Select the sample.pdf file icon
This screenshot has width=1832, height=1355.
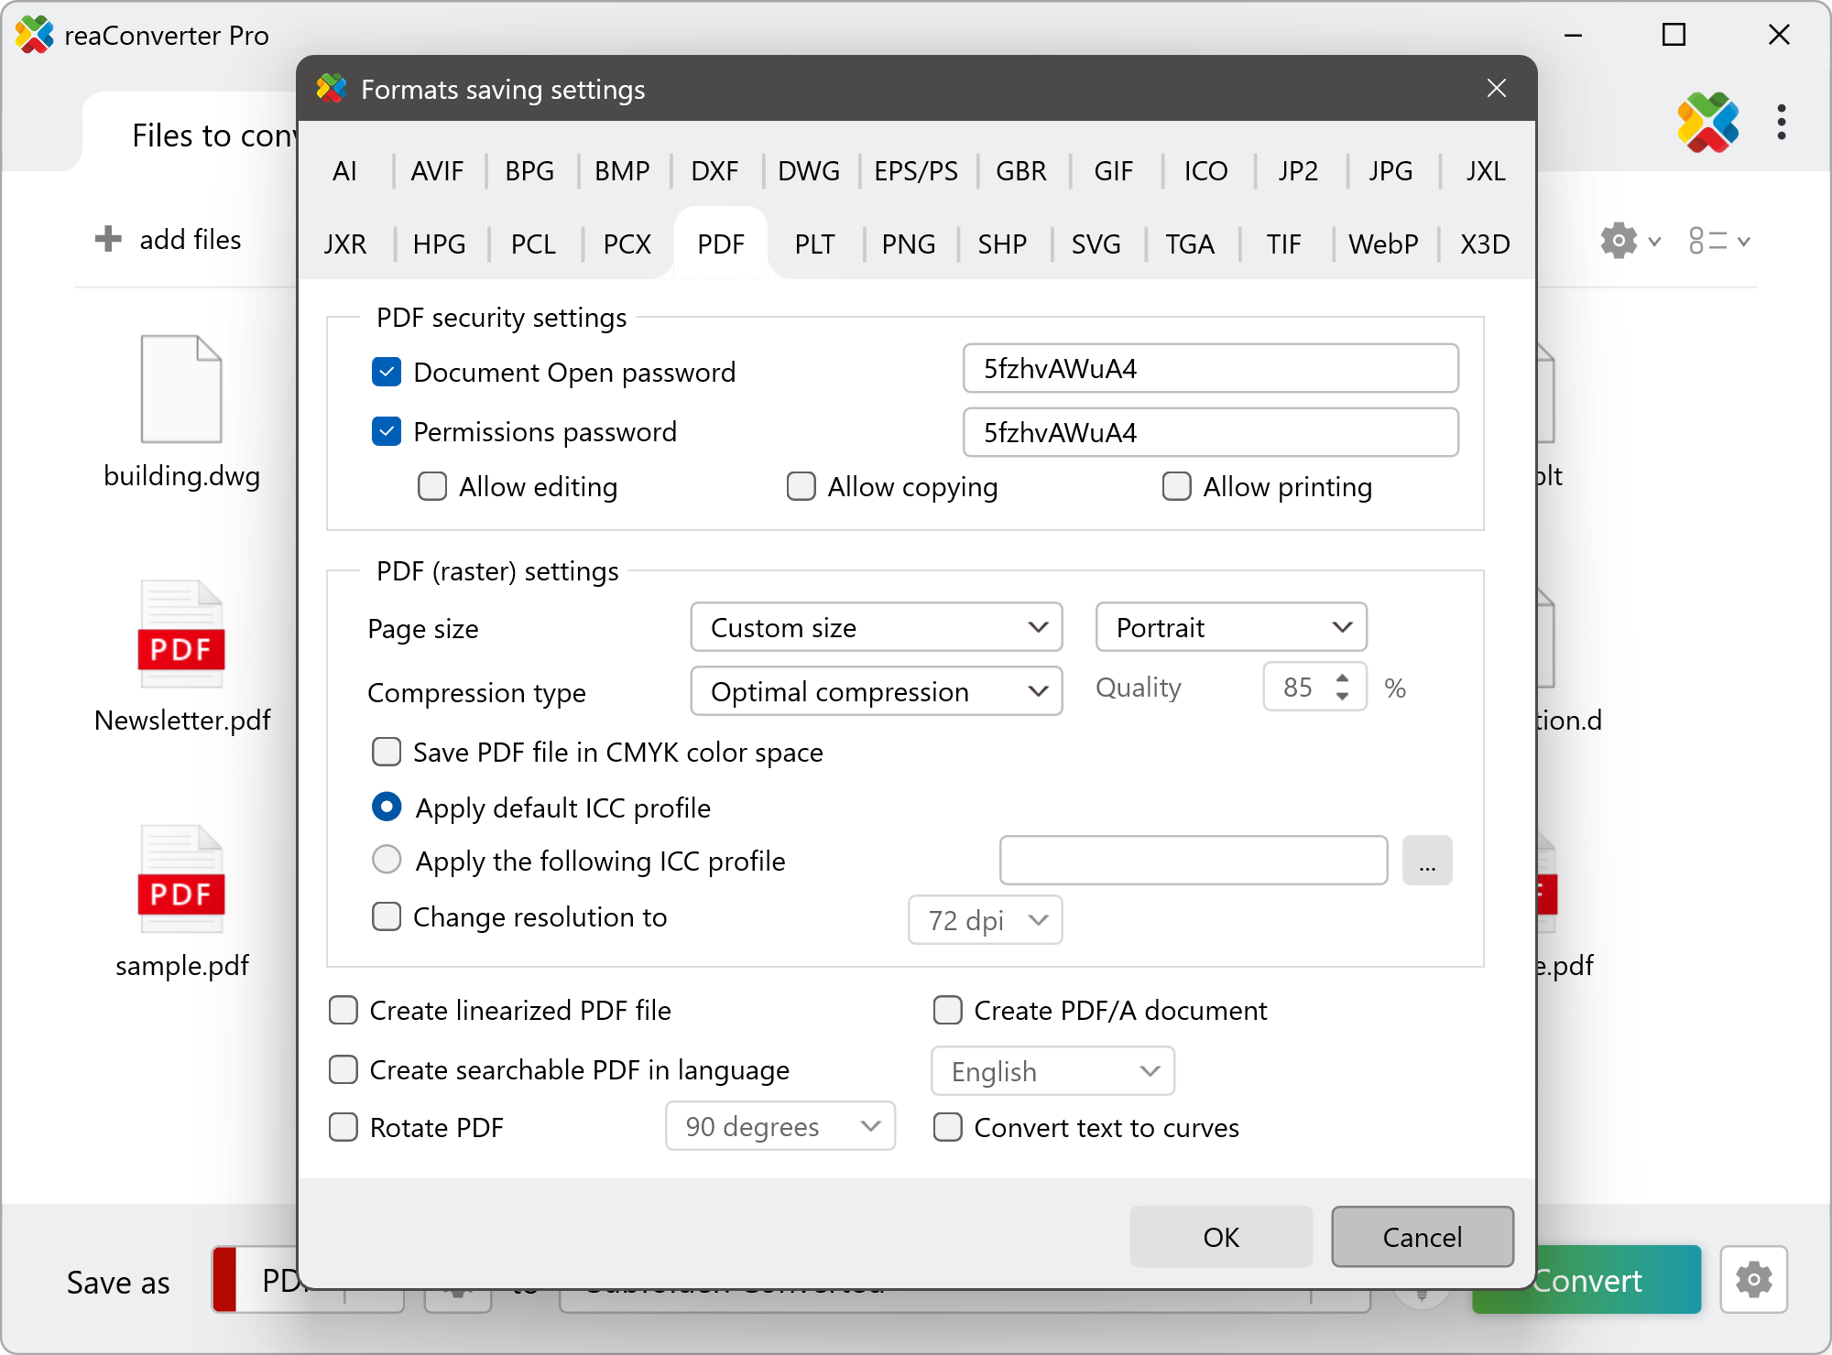click(x=181, y=879)
